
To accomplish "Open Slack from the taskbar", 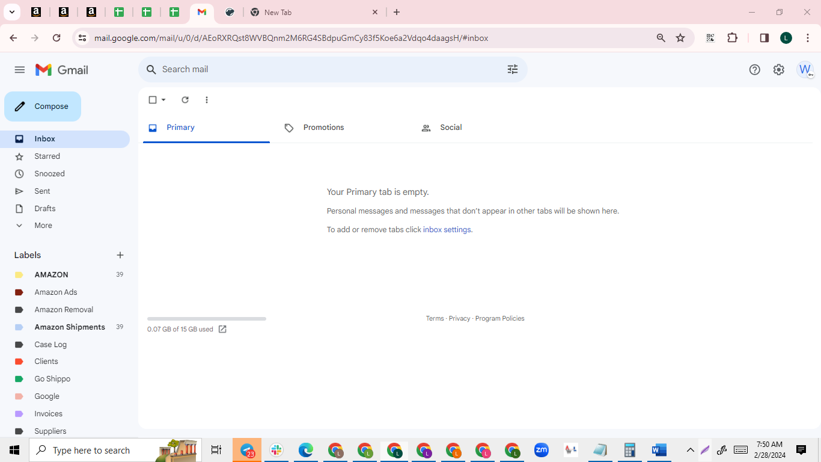I will point(276,450).
